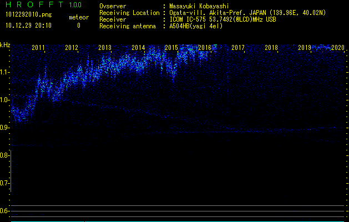Click the meteor count value 0
Viewport: 349px width, 222px height.
click(x=79, y=26)
